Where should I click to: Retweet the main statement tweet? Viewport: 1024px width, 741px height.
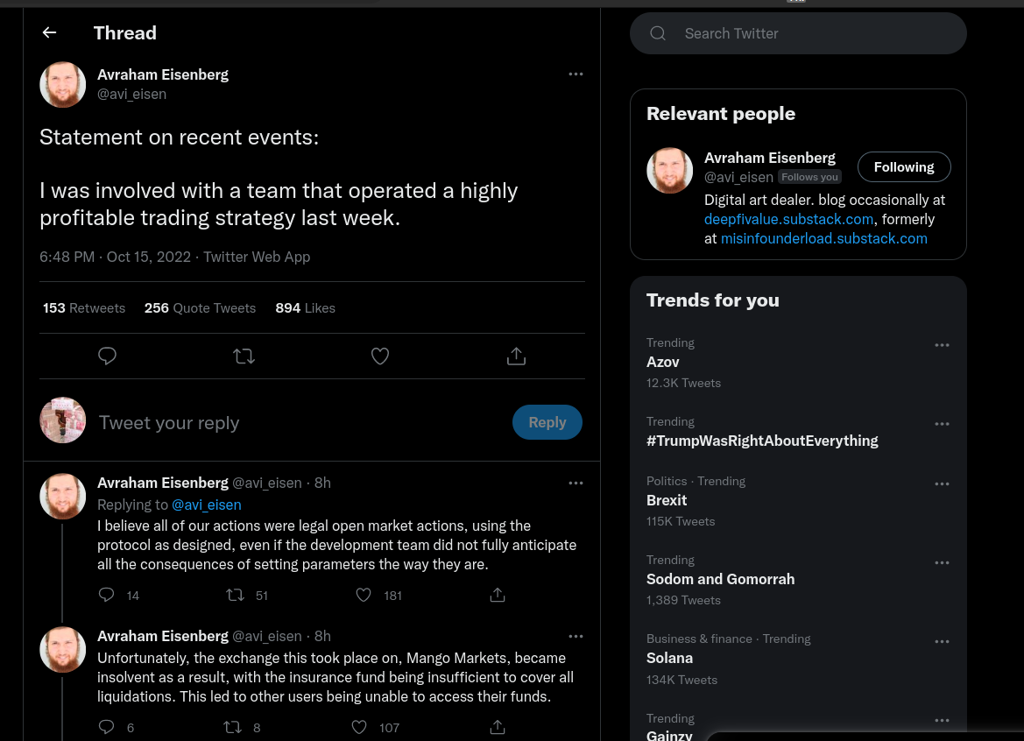pyautogui.click(x=244, y=356)
